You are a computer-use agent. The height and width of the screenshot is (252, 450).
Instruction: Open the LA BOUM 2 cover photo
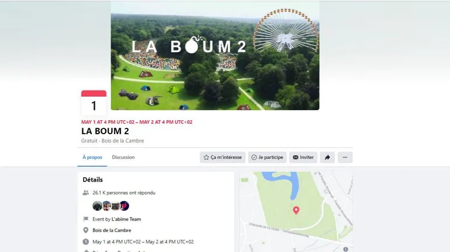click(x=215, y=55)
